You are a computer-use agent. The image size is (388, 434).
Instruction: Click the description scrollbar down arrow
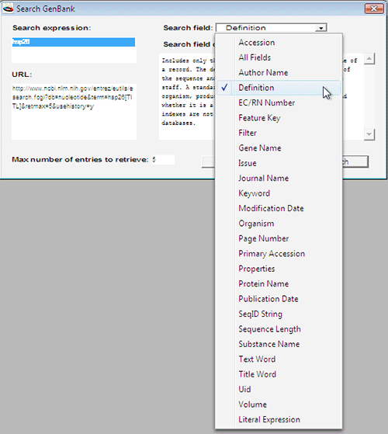tap(369, 134)
